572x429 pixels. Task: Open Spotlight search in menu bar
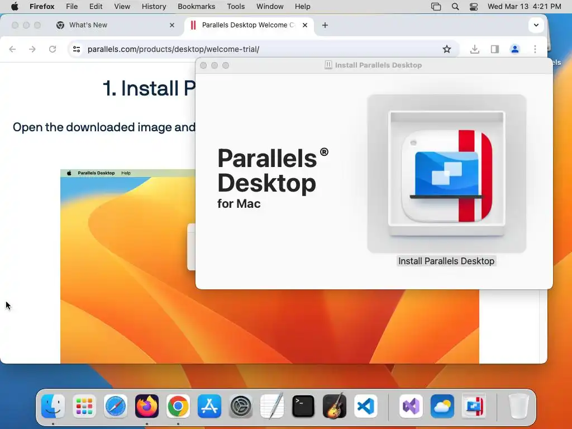pyautogui.click(x=455, y=7)
